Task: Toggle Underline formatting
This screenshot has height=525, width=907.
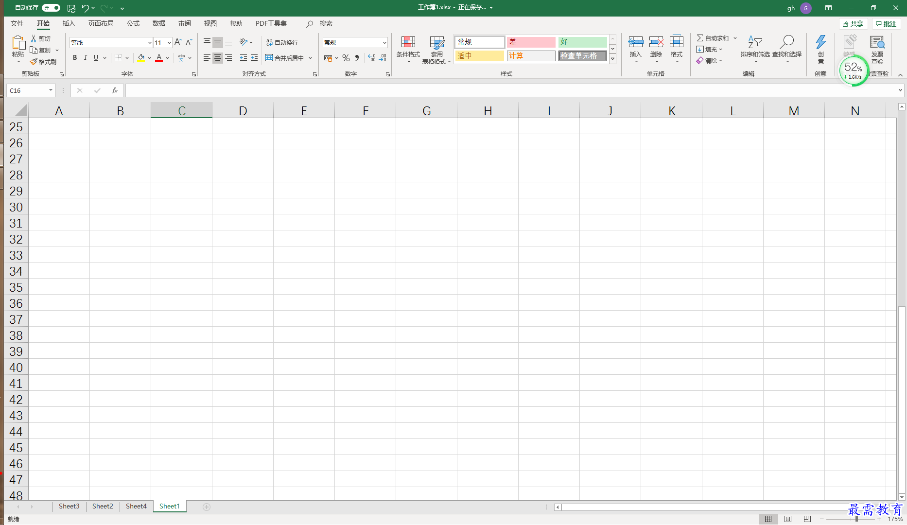Action: pos(96,58)
